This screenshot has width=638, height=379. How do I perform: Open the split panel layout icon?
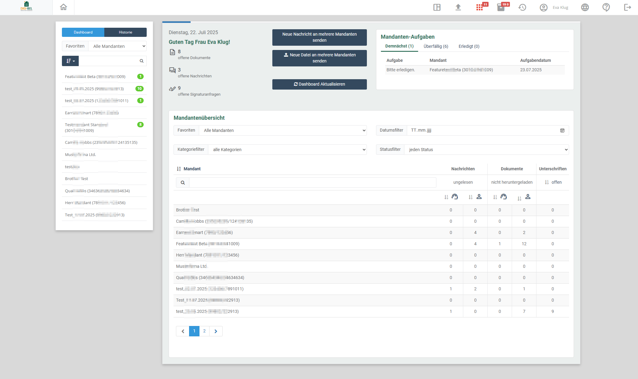pyautogui.click(x=437, y=7)
